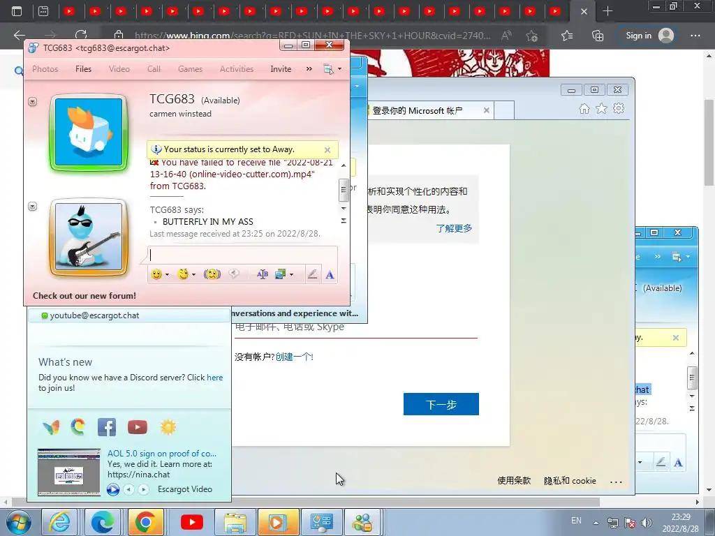Select Call in chat toolbar
The height and width of the screenshot is (536, 715).
pyautogui.click(x=154, y=69)
